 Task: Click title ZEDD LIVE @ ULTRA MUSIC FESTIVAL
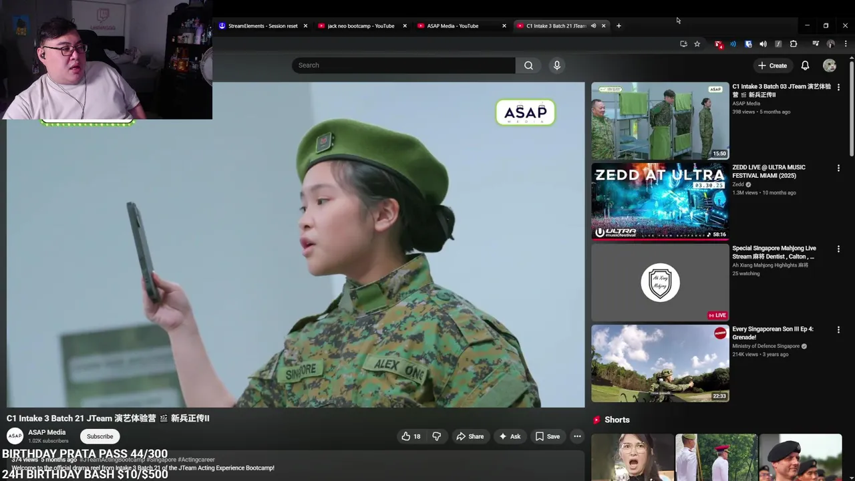769,172
